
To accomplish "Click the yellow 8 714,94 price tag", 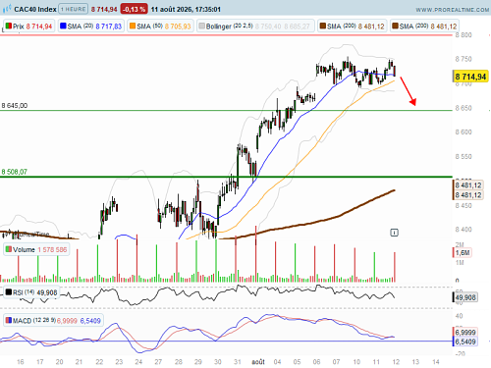I will point(470,77).
